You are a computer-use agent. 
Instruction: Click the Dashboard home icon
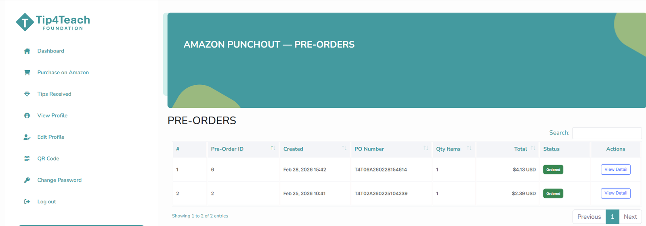point(27,51)
